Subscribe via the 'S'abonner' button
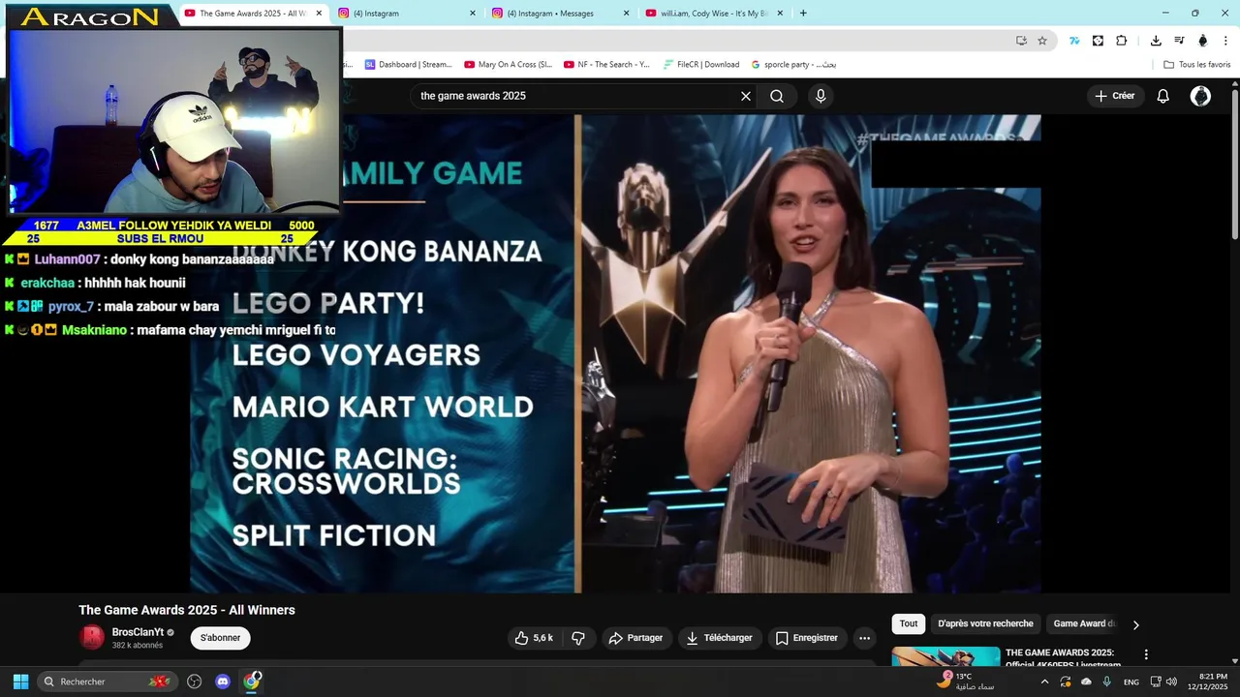 (220, 638)
